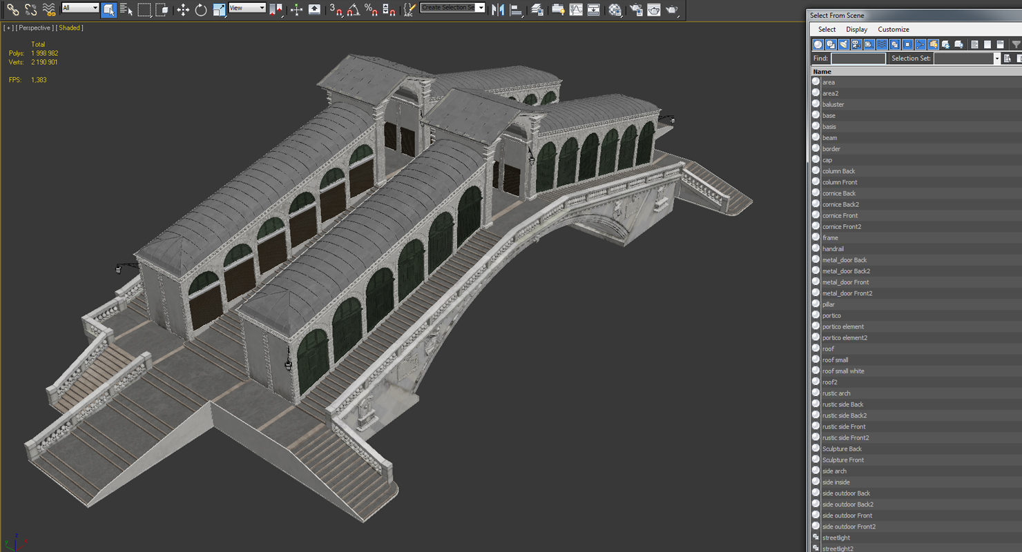Click the Find input field
Screen dimensions: 1022x552
pyautogui.click(x=858, y=59)
